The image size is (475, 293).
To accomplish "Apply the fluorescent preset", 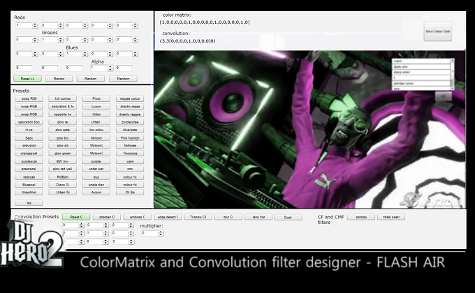I will (130, 153).
